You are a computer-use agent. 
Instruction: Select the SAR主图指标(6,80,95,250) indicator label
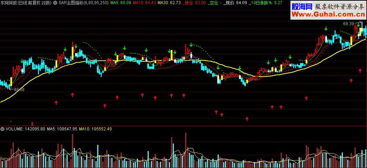(x=83, y=3)
